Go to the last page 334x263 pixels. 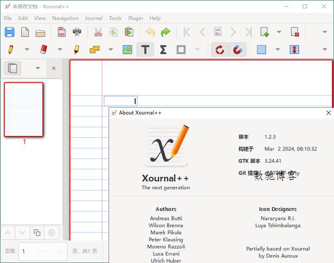[248, 32]
